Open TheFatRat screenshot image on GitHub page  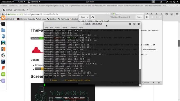pyautogui.click(x=63, y=92)
